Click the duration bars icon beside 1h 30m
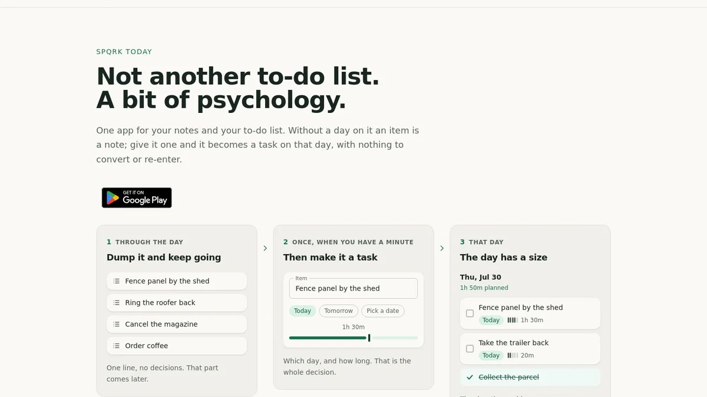 [512, 320]
